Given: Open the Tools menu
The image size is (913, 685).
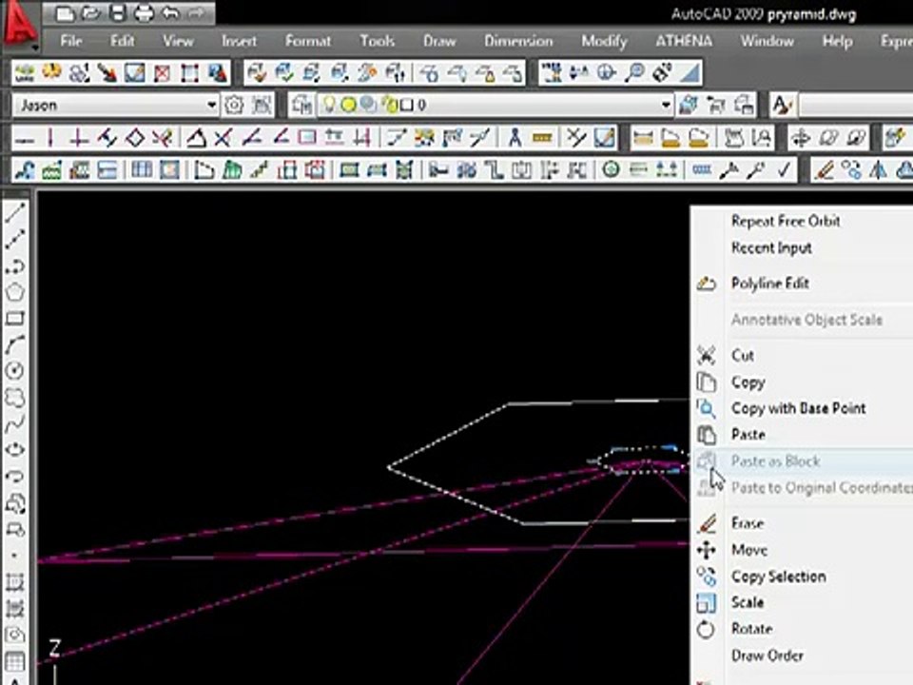Looking at the screenshot, I should coord(377,41).
